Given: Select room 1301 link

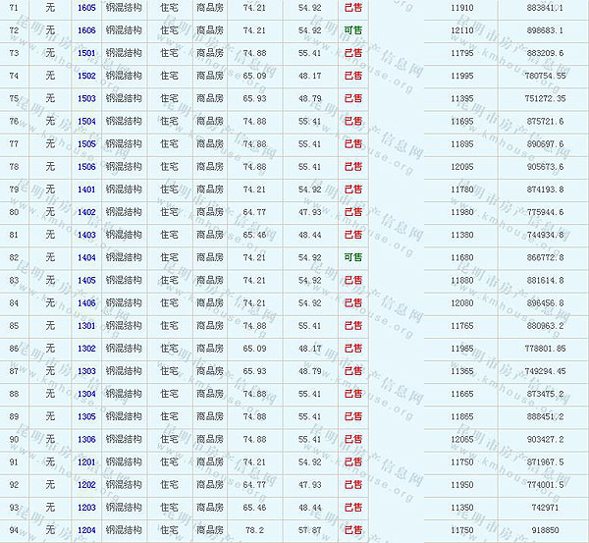Looking at the screenshot, I should [x=86, y=326].
